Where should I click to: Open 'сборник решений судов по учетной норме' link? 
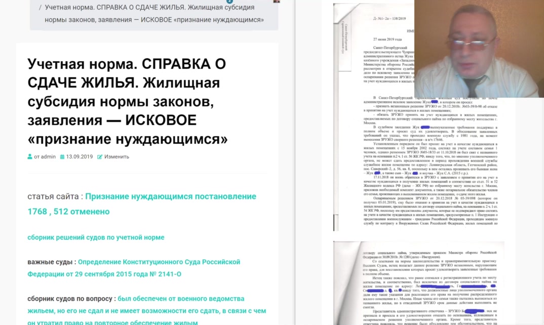(x=96, y=237)
